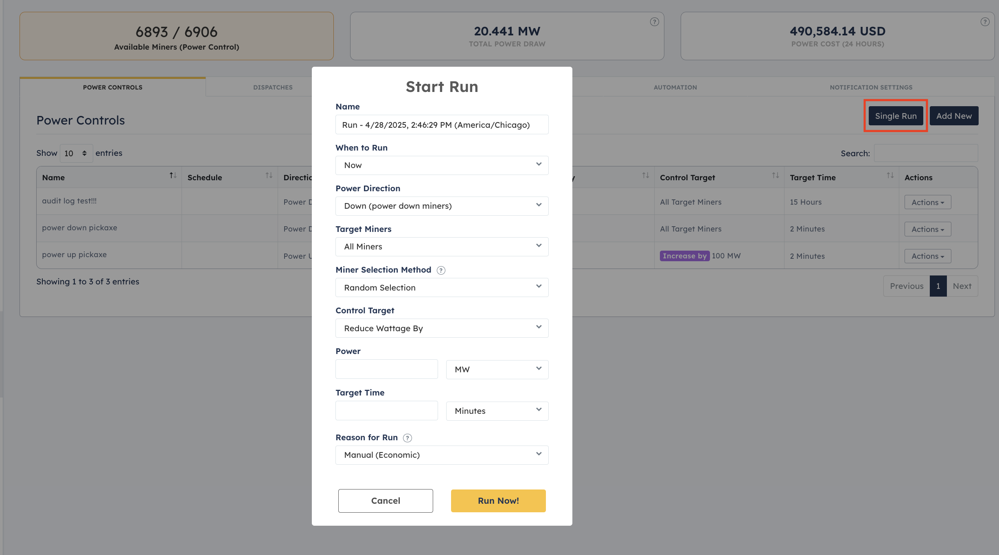Go to Previous page of table
This screenshot has width=999, height=555.
pyautogui.click(x=907, y=286)
